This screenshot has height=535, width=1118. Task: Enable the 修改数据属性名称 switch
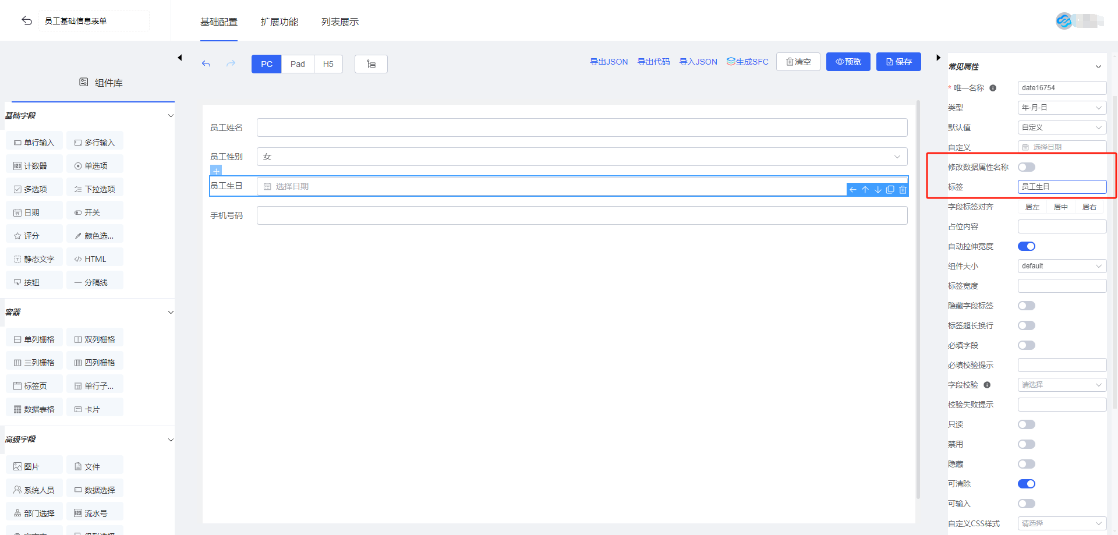pos(1026,167)
